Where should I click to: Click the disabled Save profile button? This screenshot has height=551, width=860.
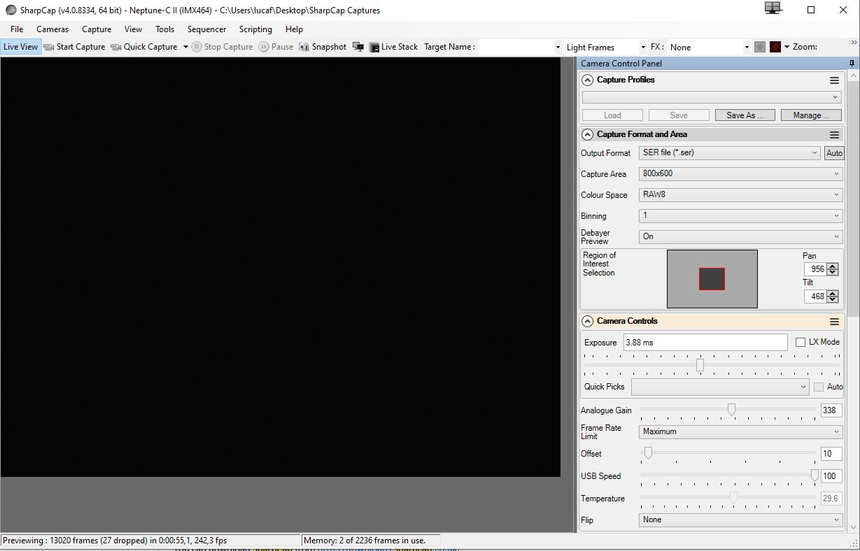pos(679,115)
